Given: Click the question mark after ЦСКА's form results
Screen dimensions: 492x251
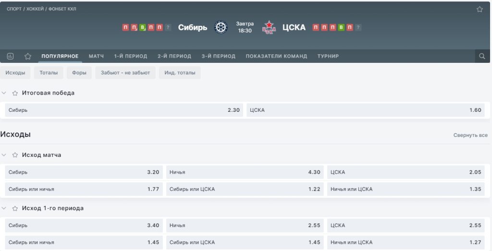Looking at the screenshot, I should click(358, 27).
